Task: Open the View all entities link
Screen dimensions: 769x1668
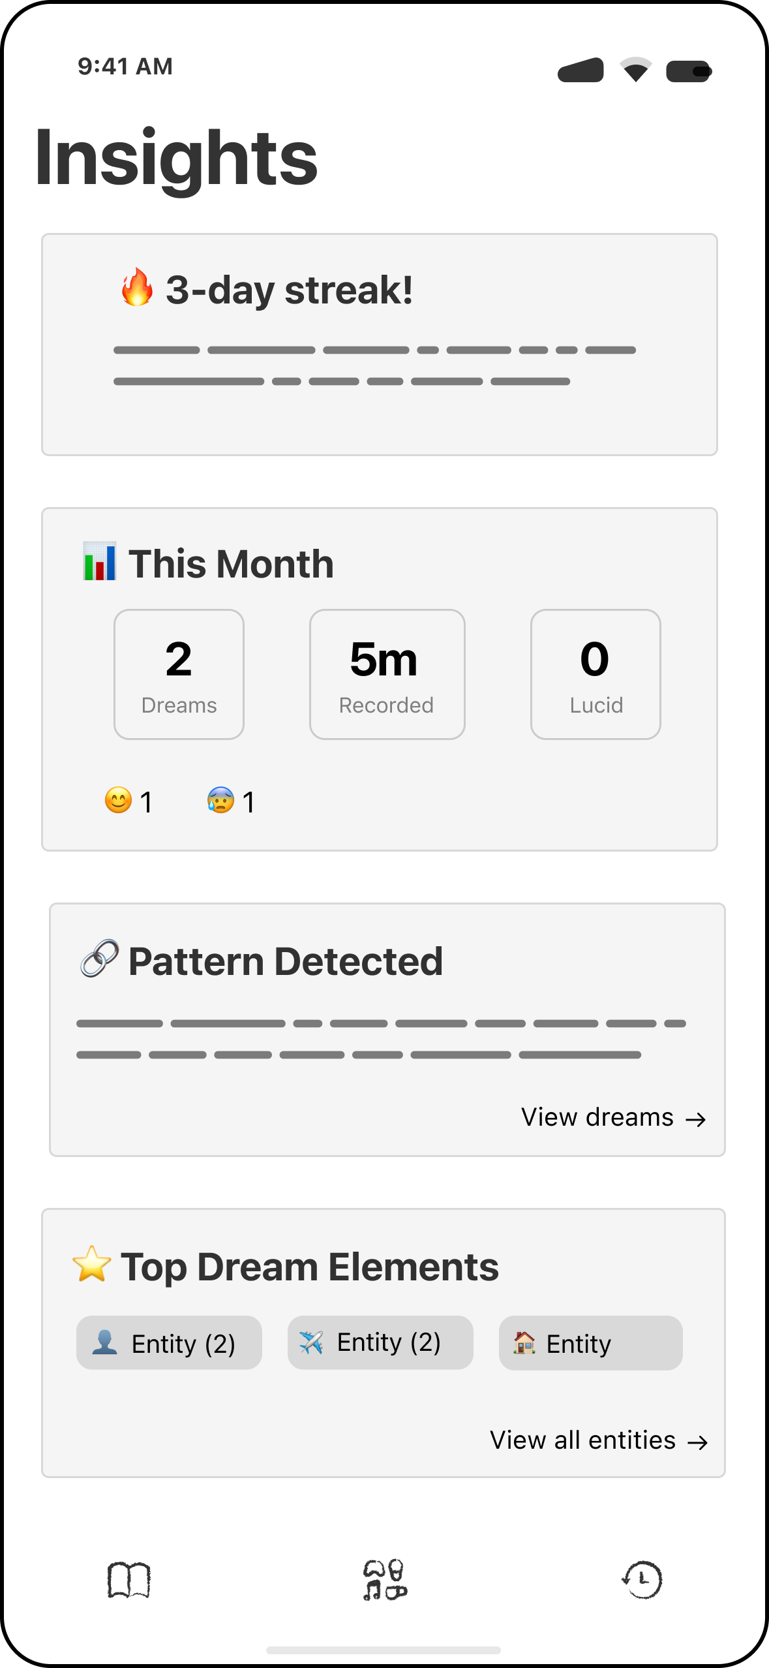Action: (x=584, y=1440)
